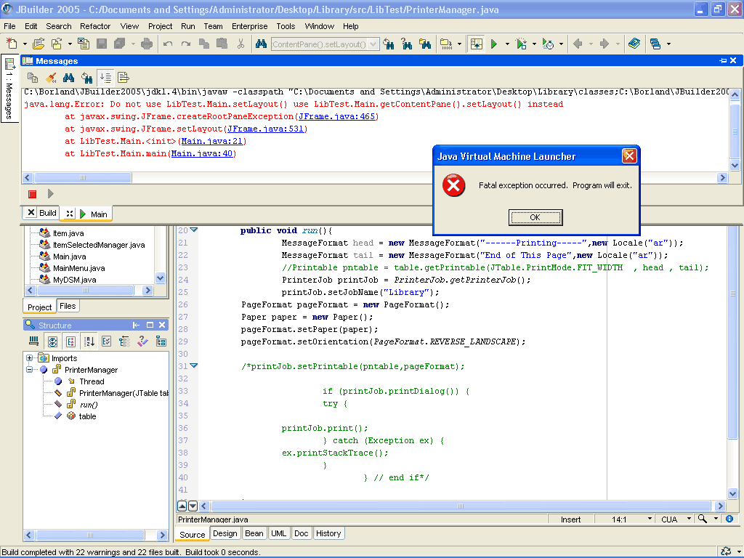Viewport: 744px width, 558px height.
Task: Open the Main.java:21 stack trace link
Action: click(x=211, y=141)
